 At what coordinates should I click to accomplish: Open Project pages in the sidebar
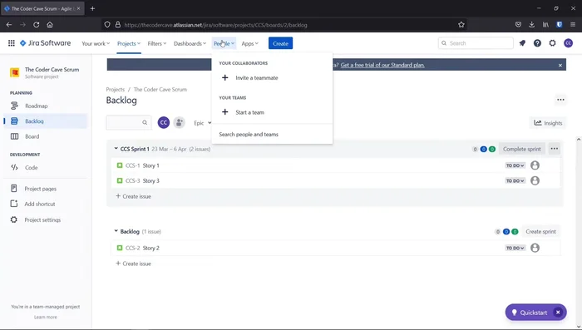pyautogui.click(x=45, y=189)
